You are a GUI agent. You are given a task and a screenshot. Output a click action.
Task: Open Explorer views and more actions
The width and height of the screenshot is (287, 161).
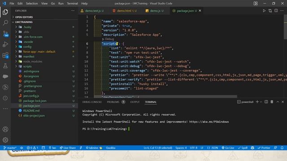(73, 11)
